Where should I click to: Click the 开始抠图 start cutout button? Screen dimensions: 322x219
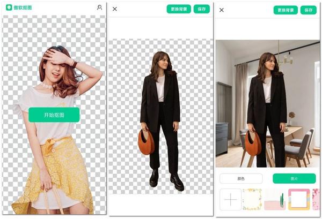tap(54, 115)
